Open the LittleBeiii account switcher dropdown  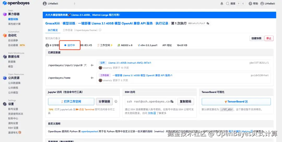59,4
